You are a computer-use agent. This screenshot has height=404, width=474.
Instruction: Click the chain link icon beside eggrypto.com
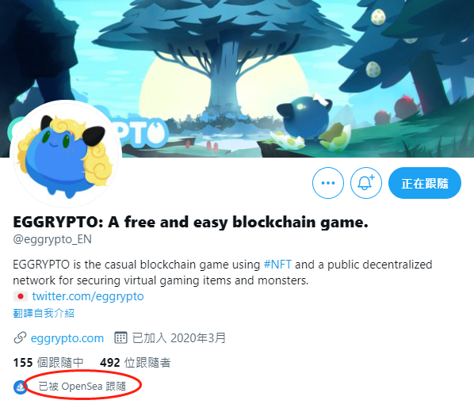tap(20, 338)
